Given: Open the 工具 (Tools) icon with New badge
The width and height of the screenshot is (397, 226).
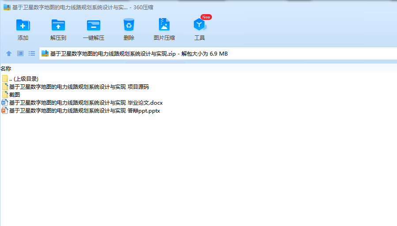Looking at the screenshot, I should [x=200, y=25].
